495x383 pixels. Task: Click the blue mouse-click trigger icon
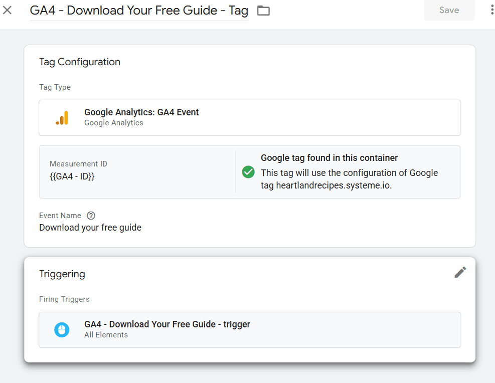coord(62,330)
